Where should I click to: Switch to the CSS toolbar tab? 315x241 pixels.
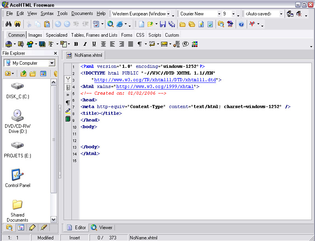click(140, 35)
